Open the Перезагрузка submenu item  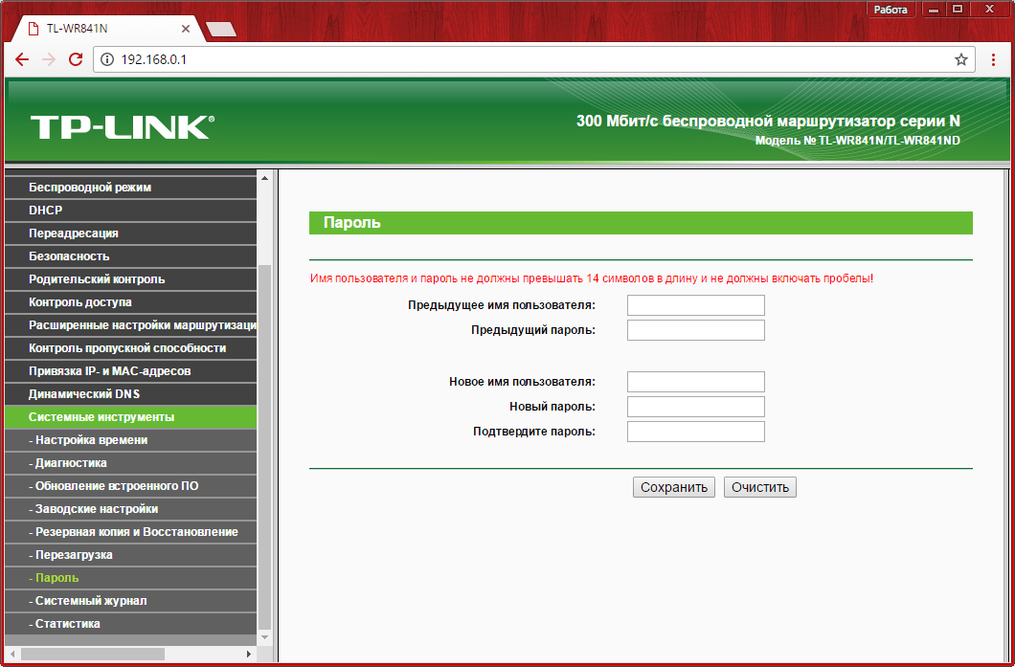pos(73,555)
